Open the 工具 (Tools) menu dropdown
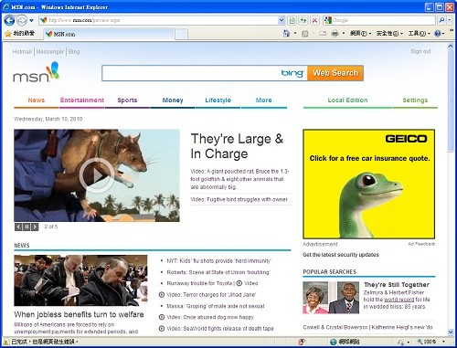 tap(419, 33)
